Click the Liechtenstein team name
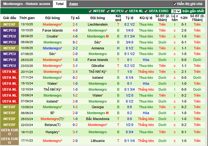208x146 pixels. 98,24
